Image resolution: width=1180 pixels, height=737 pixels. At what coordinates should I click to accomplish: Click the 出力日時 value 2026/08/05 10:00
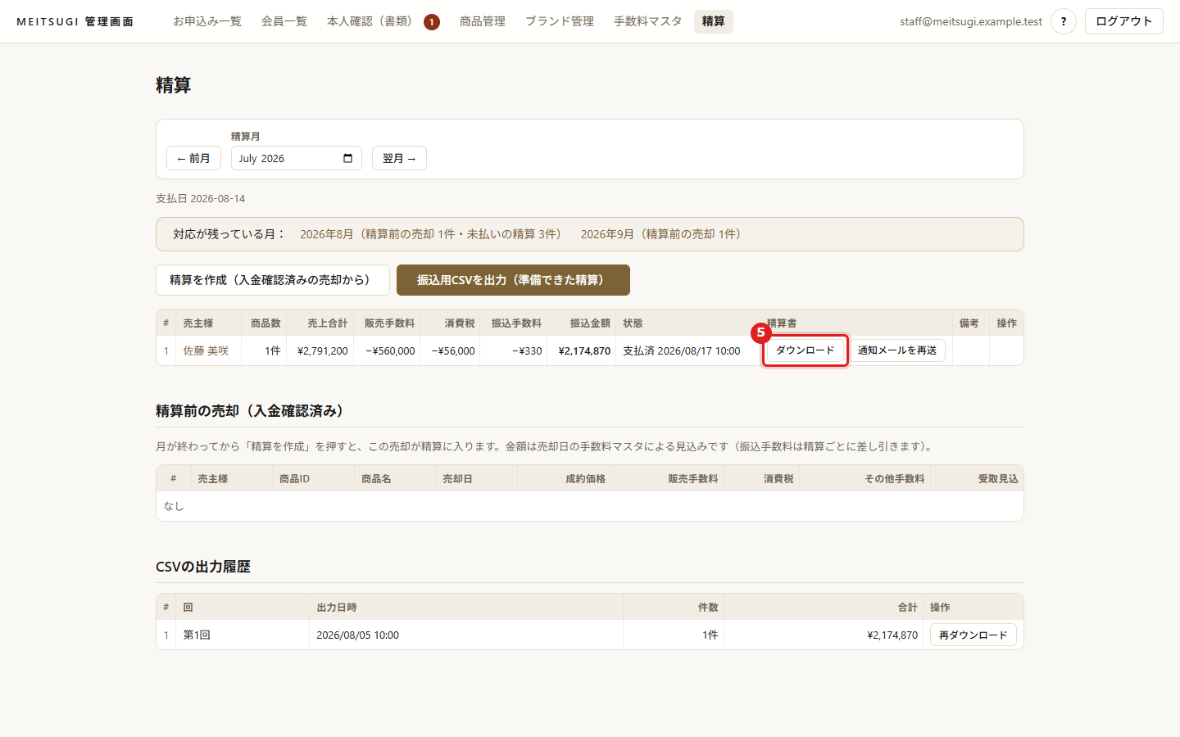pyautogui.click(x=358, y=635)
